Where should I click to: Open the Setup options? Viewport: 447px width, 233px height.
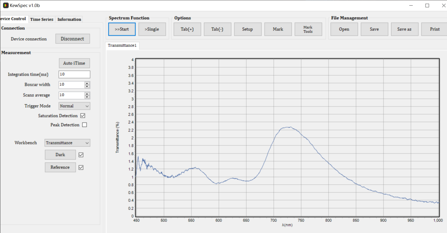coord(248,29)
